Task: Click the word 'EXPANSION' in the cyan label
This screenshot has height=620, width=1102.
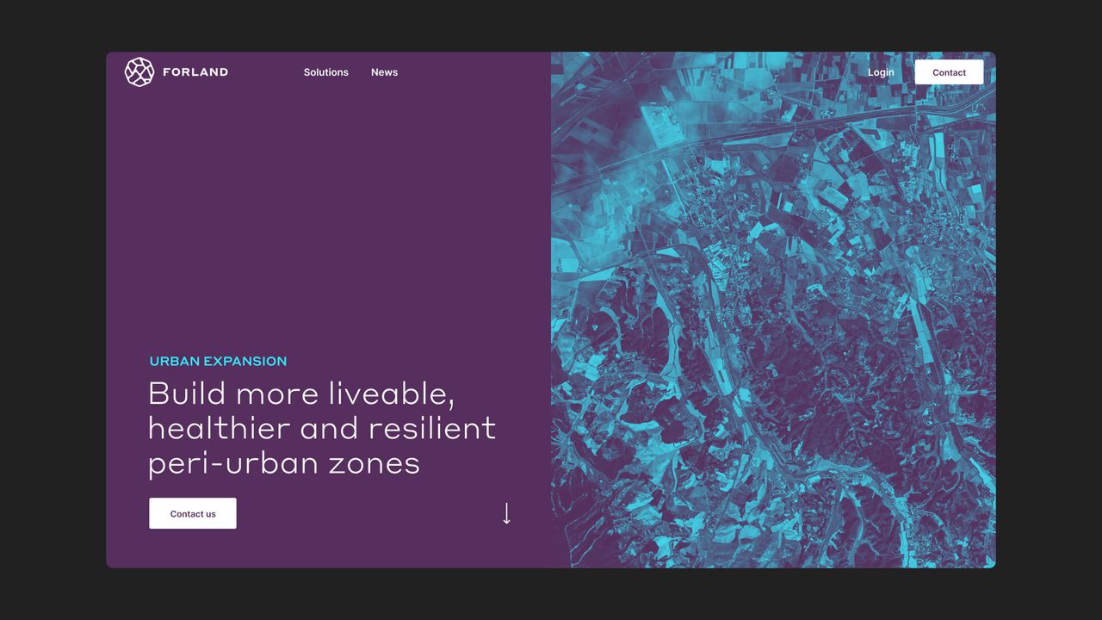Action: (245, 362)
